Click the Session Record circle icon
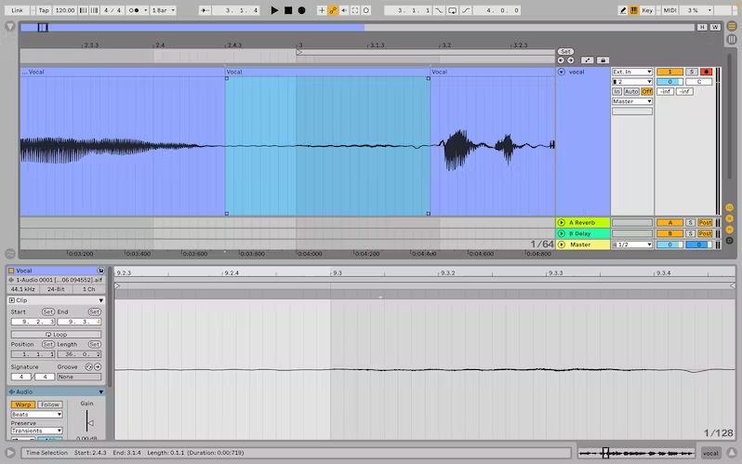Viewport: 742px width, 464px height. tap(366, 10)
